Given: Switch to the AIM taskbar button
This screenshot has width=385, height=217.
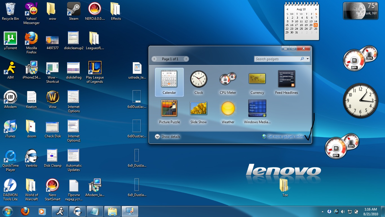Looking at the screenshot, I should pyautogui.click(x=60, y=211).
